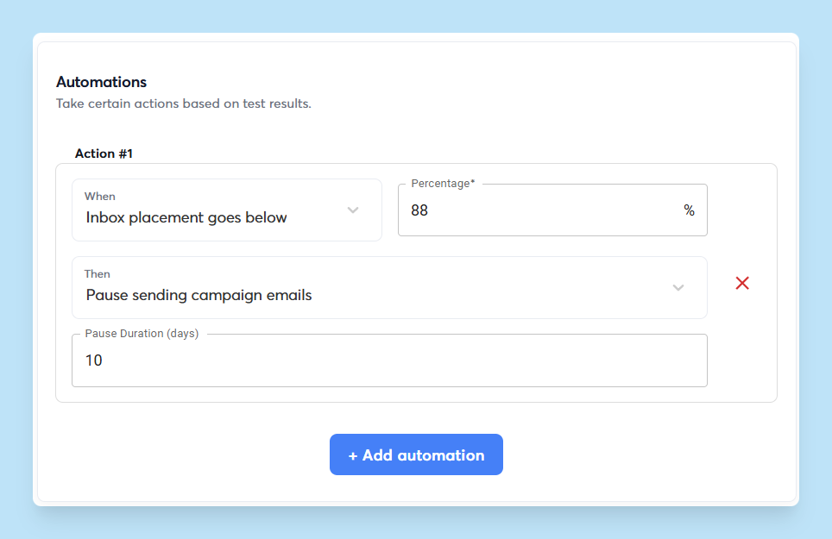The width and height of the screenshot is (832, 539).
Task: Click the percent sign in the Percentage field
Action: [689, 210]
